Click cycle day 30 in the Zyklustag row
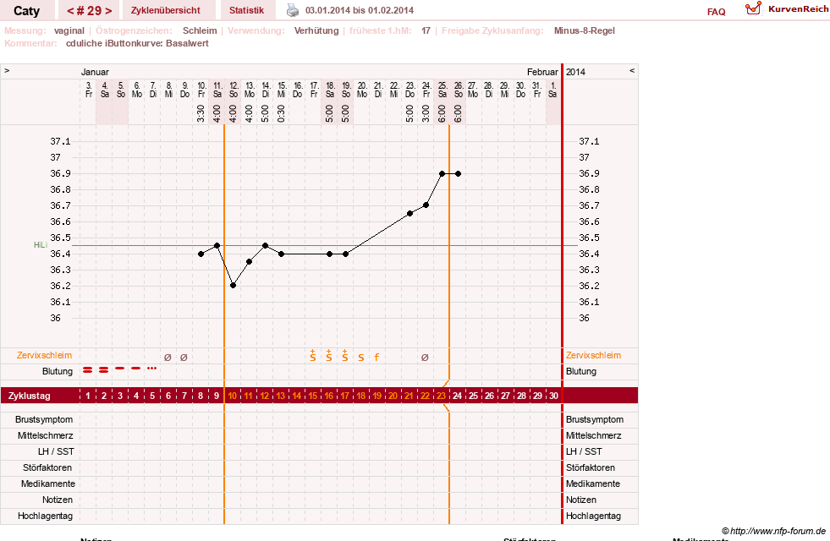Viewport: 830px width, 541px height. pos(553,396)
